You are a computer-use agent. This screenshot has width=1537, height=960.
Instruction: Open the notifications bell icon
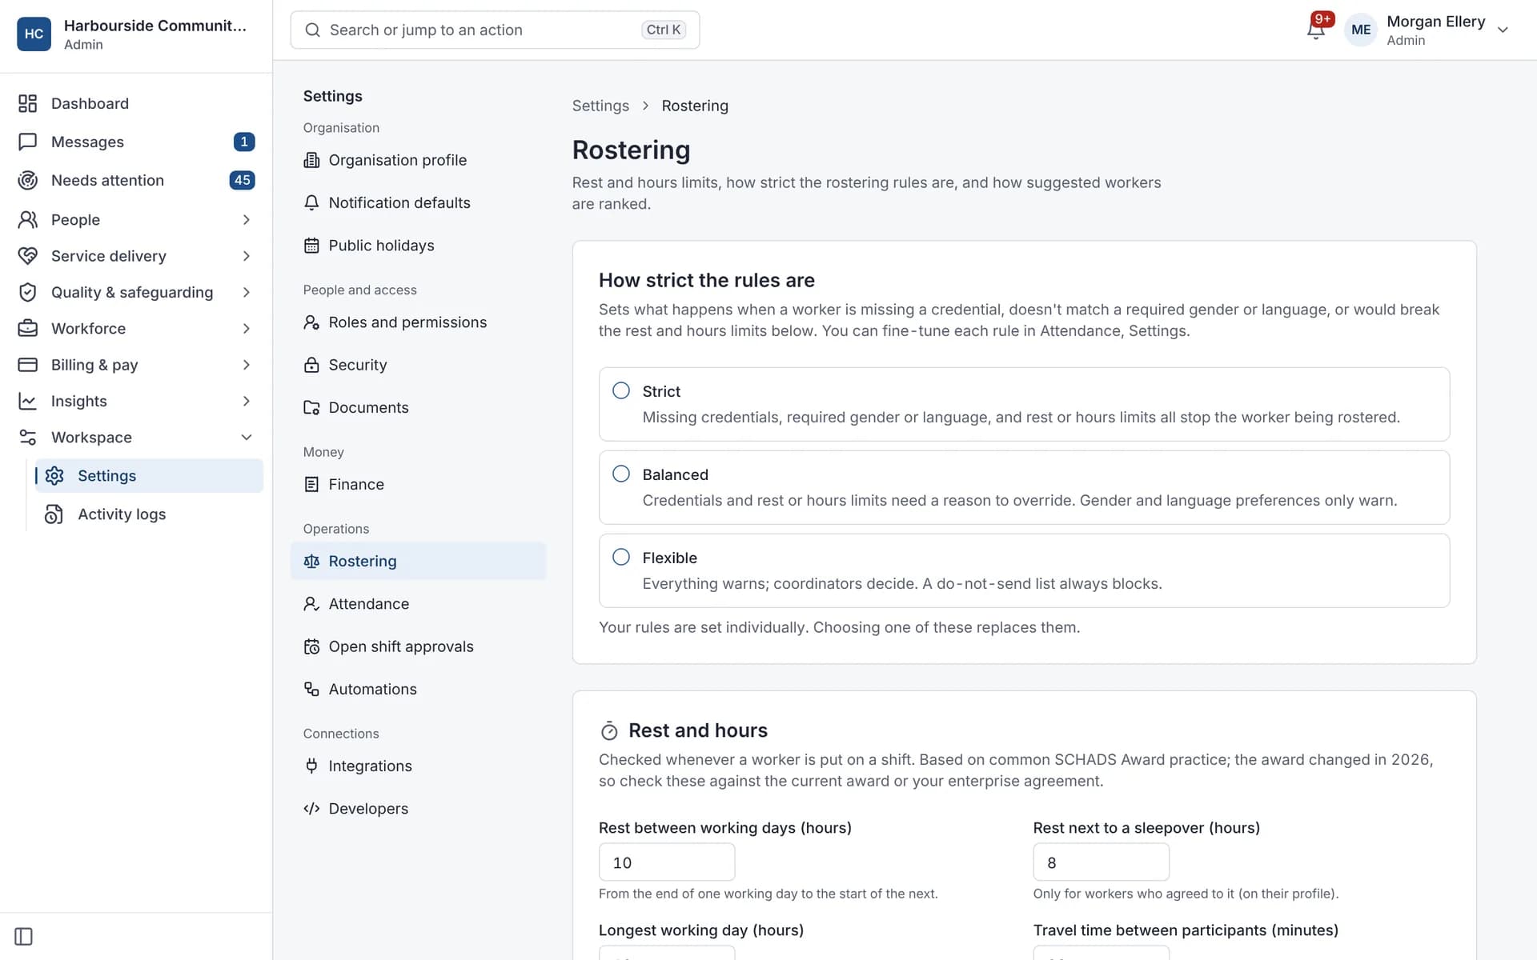[x=1316, y=30]
